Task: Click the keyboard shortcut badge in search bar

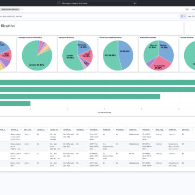Action: pyautogui.click(x=134, y=3)
